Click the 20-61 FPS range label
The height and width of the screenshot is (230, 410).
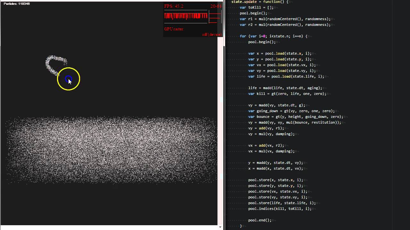216,6
